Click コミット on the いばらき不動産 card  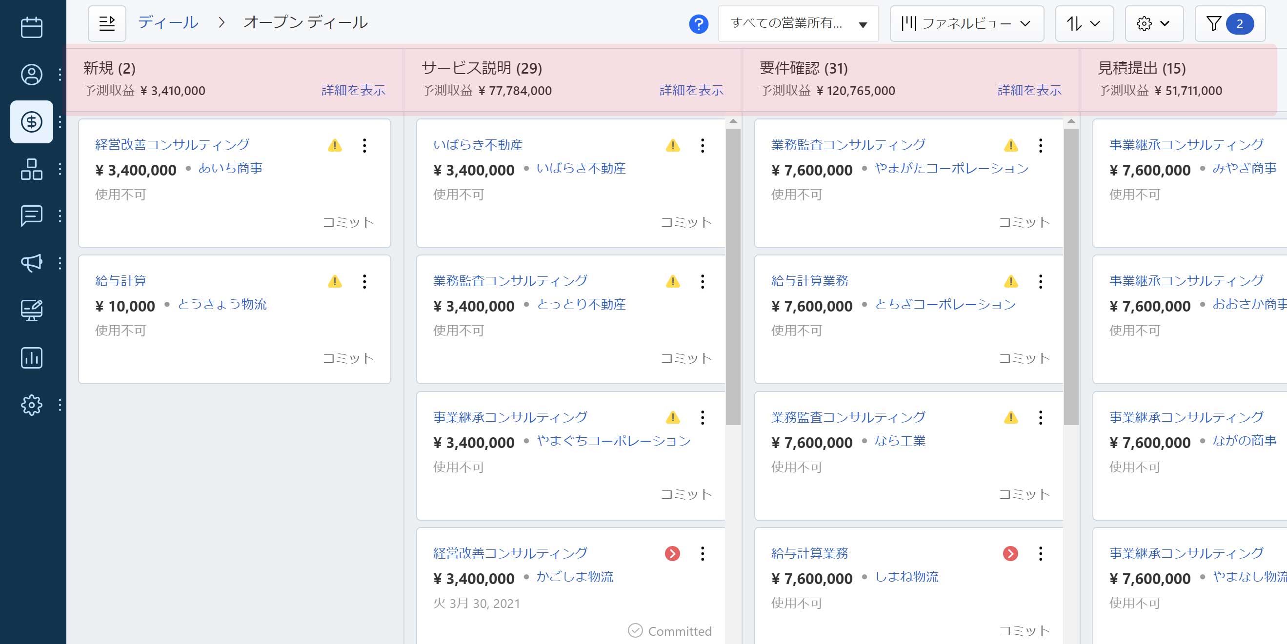tap(686, 222)
